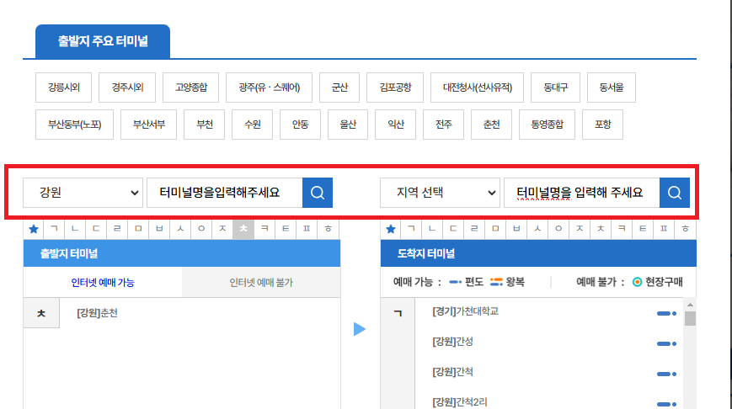This screenshot has width=732, height=409.
Task: Filter departure terminals by ㅍ
Action: 307,229
